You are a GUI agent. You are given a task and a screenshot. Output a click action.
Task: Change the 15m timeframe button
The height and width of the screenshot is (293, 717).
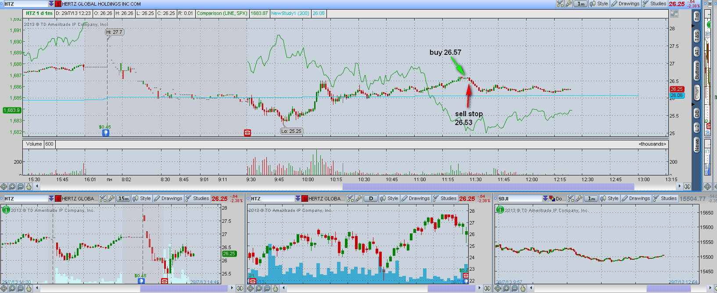point(123,199)
